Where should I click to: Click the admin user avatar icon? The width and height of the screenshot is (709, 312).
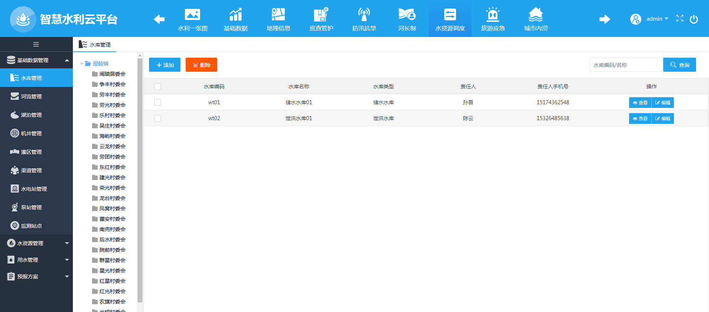(636, 19)
